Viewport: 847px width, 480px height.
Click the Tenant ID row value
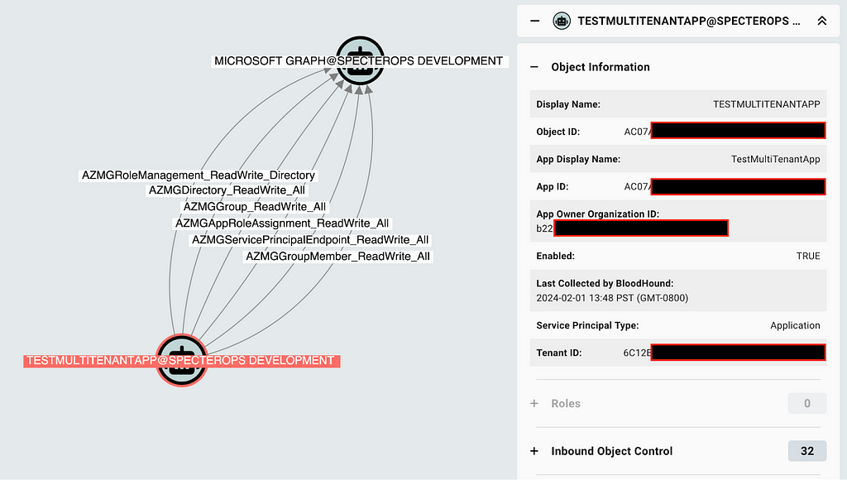tap(725, 353)
